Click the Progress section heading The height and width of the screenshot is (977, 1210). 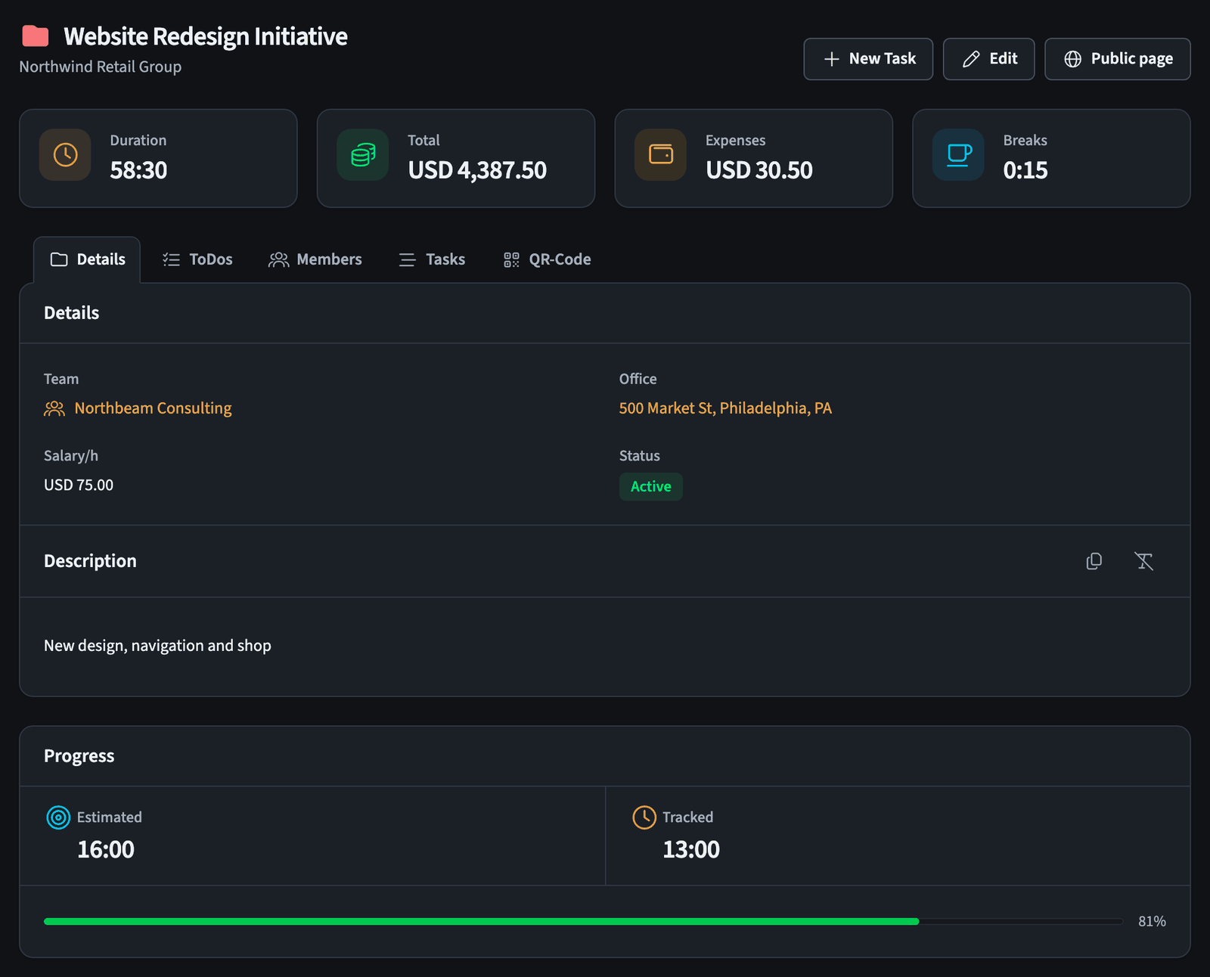pos(79,756)
